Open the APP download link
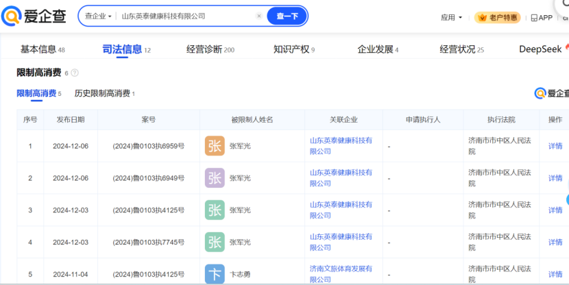Image resolution: width=569 pixels, height=285 pixels. 542,17
